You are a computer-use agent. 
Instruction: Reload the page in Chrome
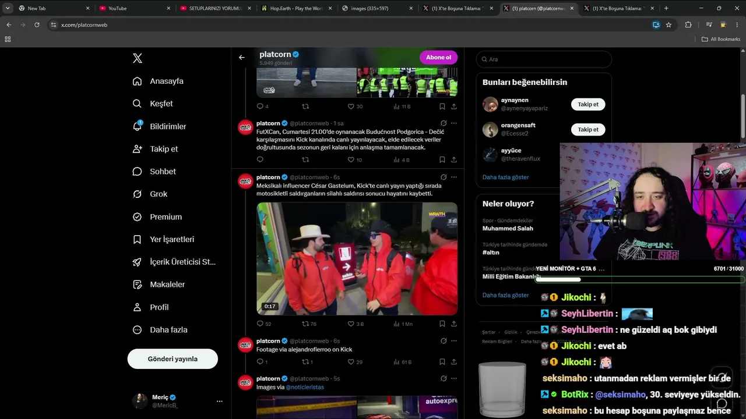tap(37, 25)
